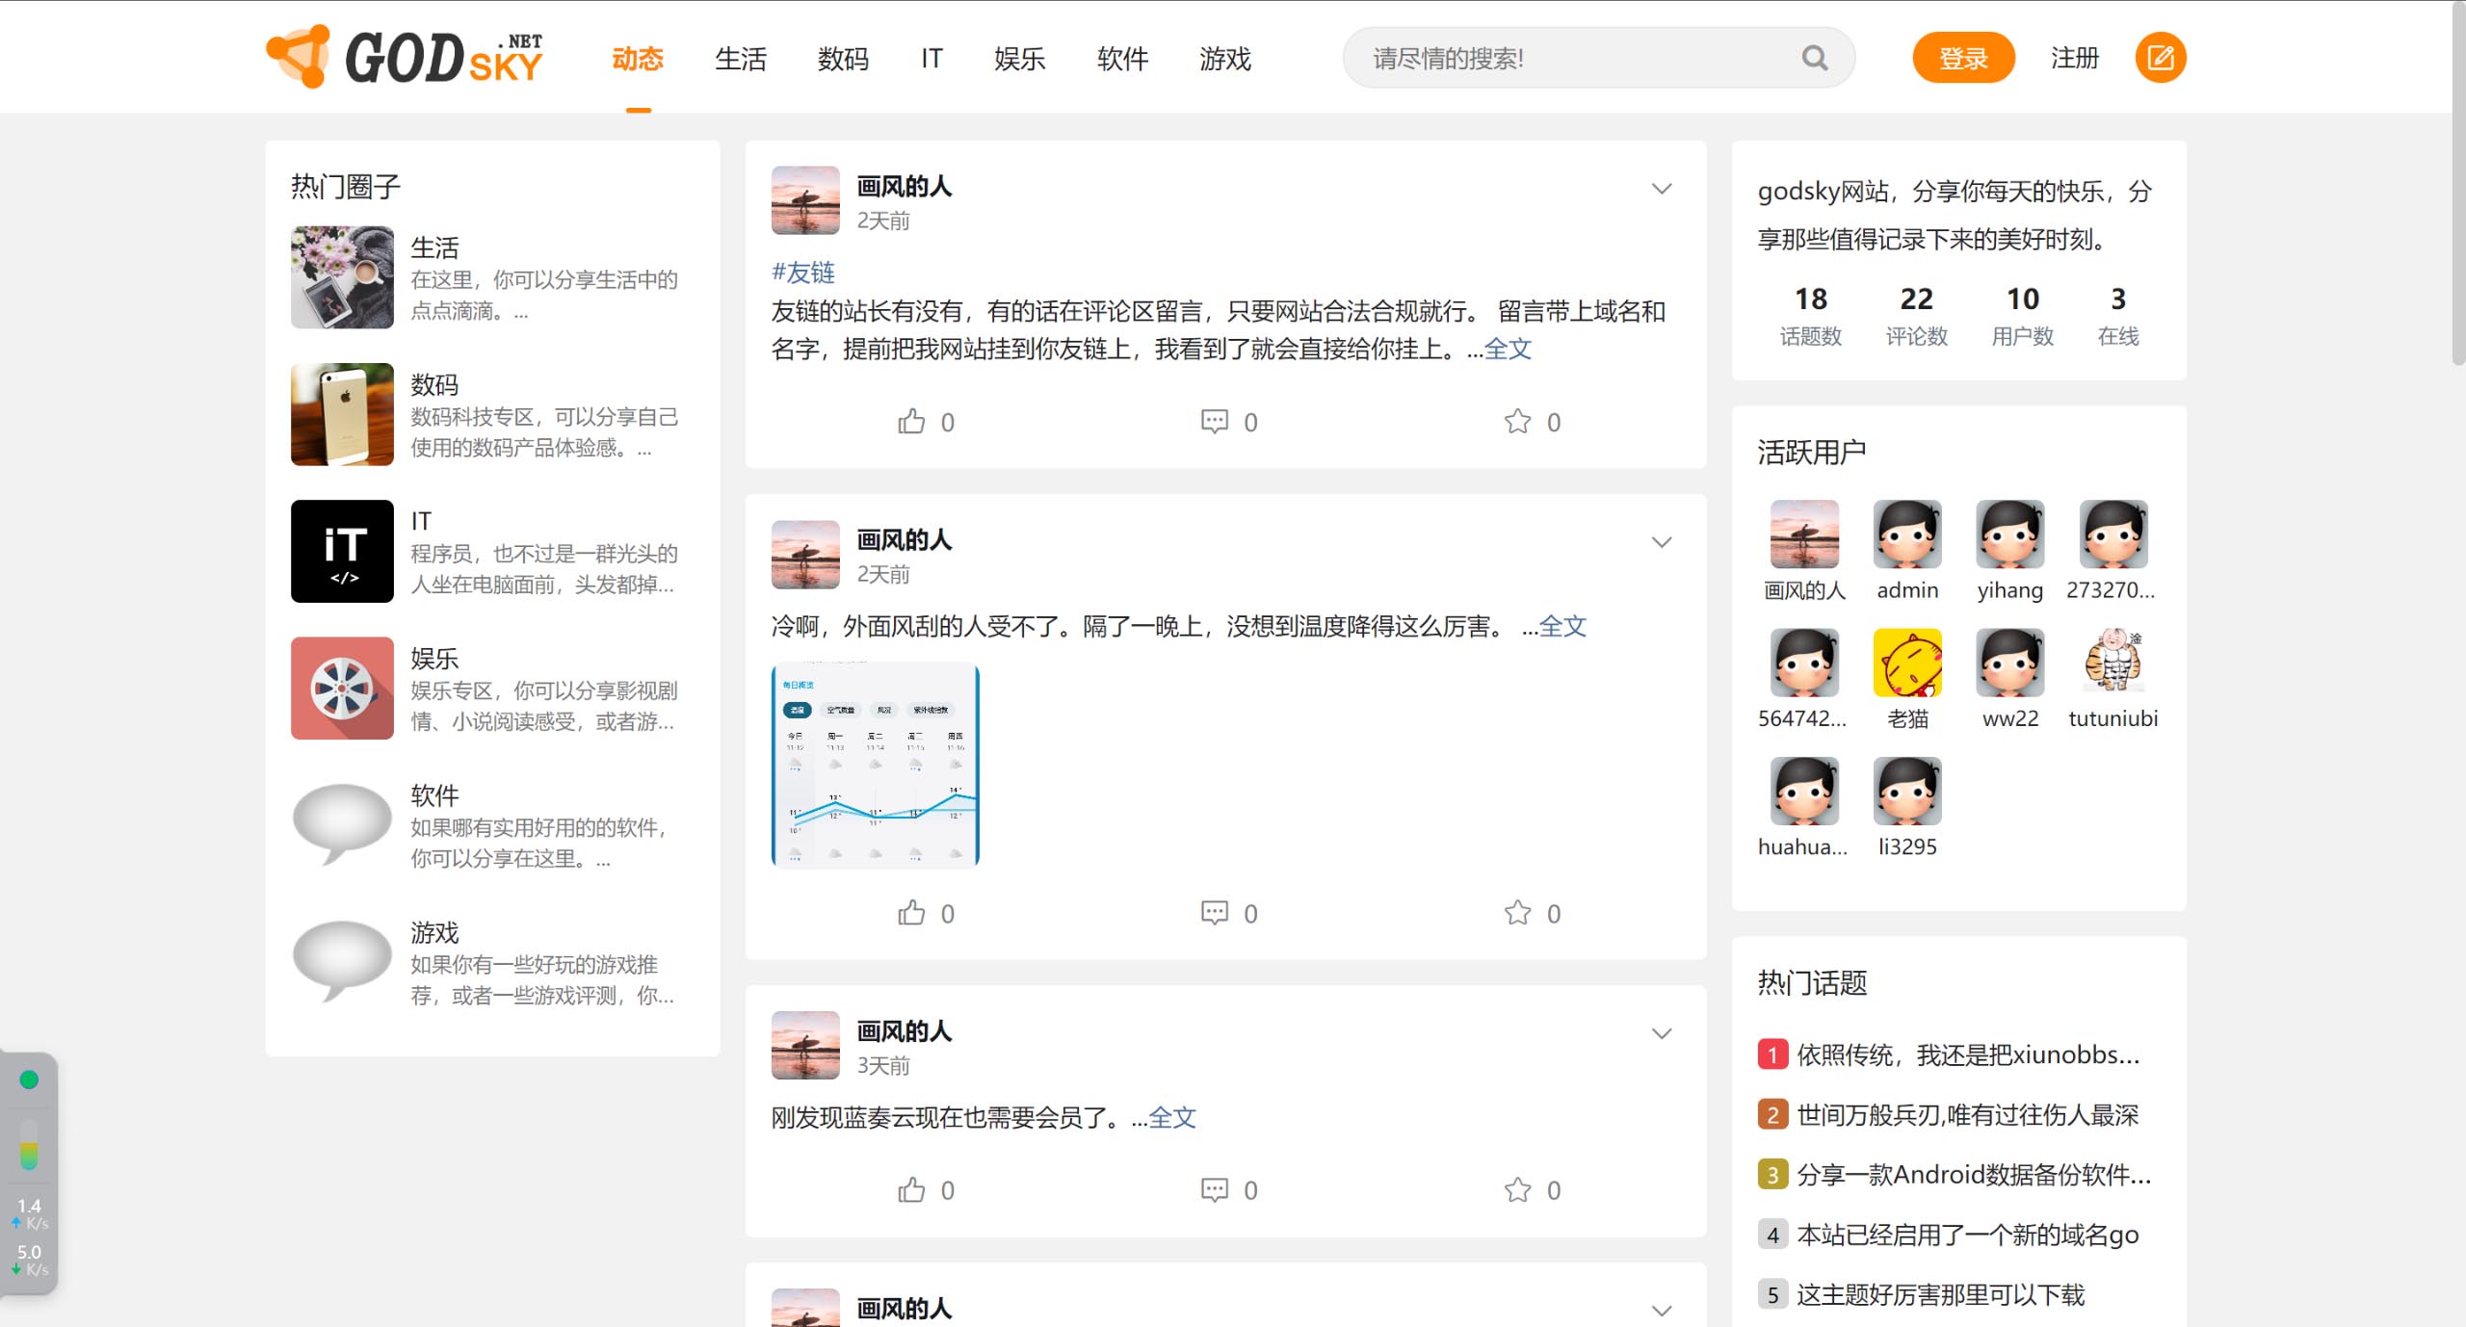The height and width of the screenshot is (1327, 2466).
Task: Open active user li3295's avatar
Action: pos(1907,791)
